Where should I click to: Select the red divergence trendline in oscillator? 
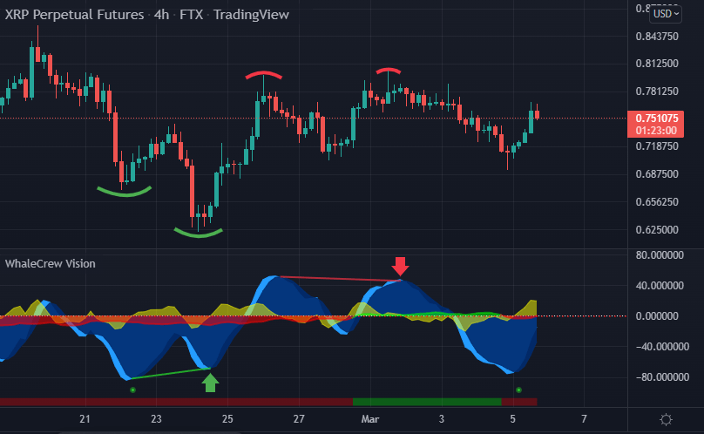click(x=340, y=279)
